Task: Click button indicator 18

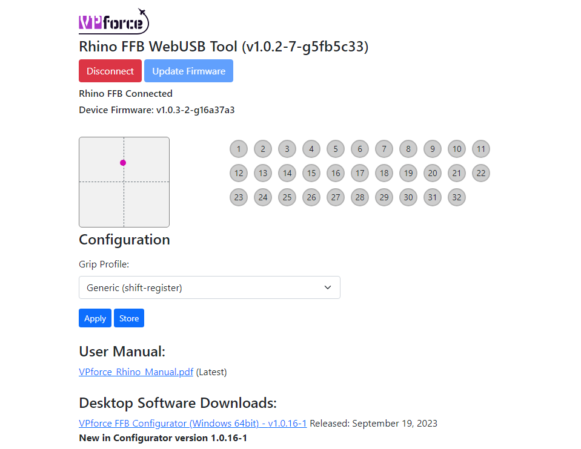Action: [384, 173]
